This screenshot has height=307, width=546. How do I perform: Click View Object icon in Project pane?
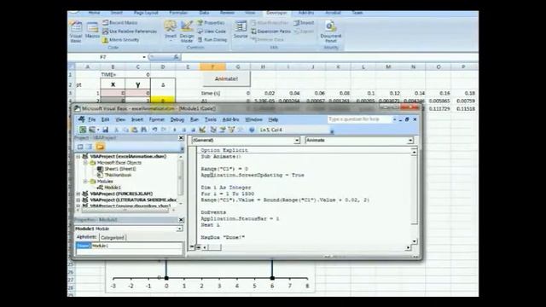point(89,147)
